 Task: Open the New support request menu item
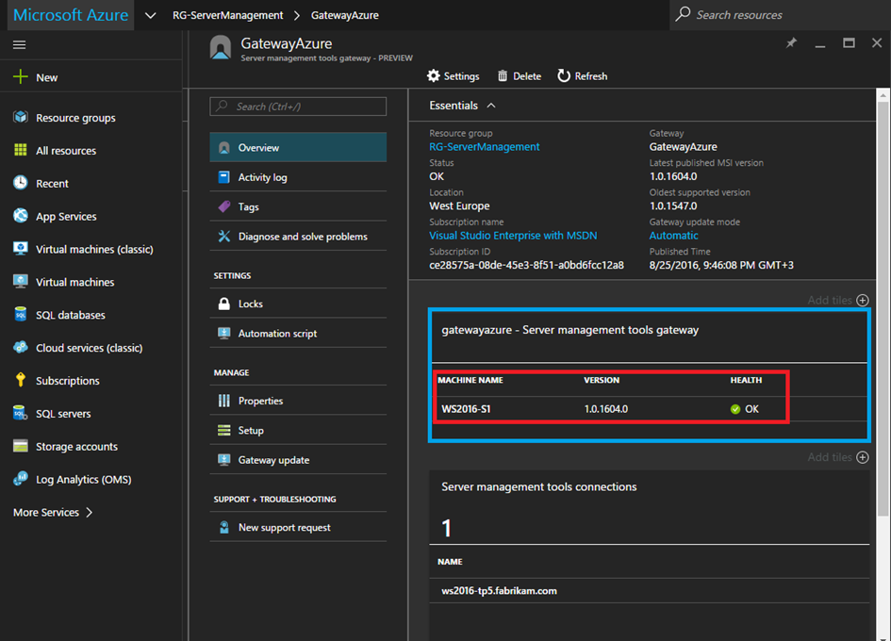click(298, 527)
